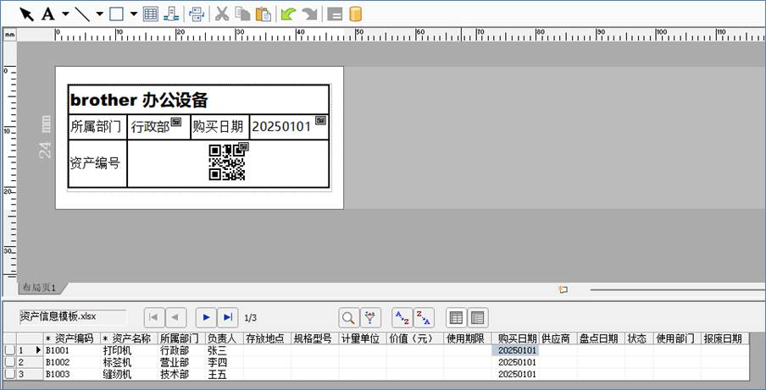
Task: Select the 资产编号 text on label
Action: tap(95, 163)
